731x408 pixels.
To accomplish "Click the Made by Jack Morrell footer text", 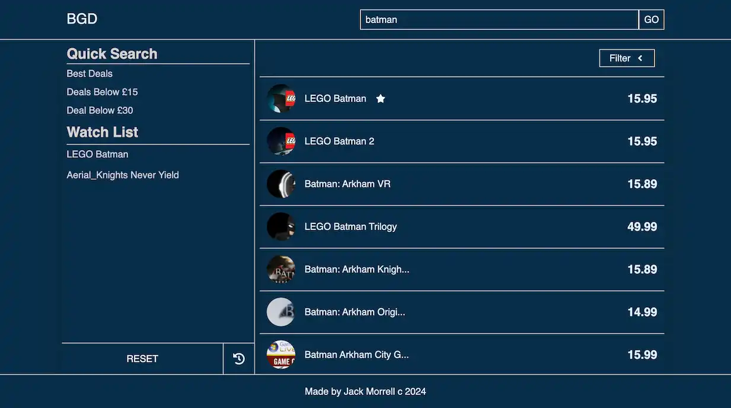I will pyautogui.click(x=365, y=391).
